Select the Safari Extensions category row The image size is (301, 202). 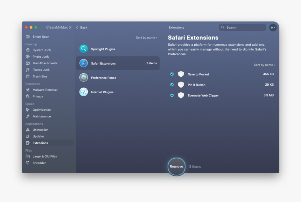[118, 63]
